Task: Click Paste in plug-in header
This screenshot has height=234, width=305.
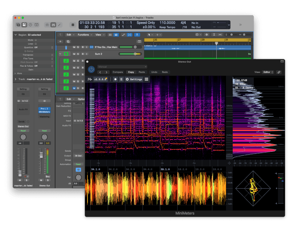Action: click(x=142, y=72)
